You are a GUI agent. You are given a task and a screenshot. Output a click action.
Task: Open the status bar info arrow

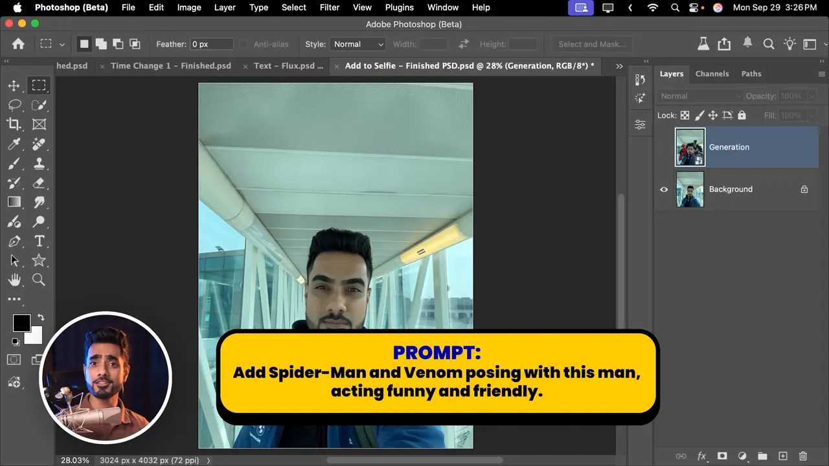coord(209,460)
